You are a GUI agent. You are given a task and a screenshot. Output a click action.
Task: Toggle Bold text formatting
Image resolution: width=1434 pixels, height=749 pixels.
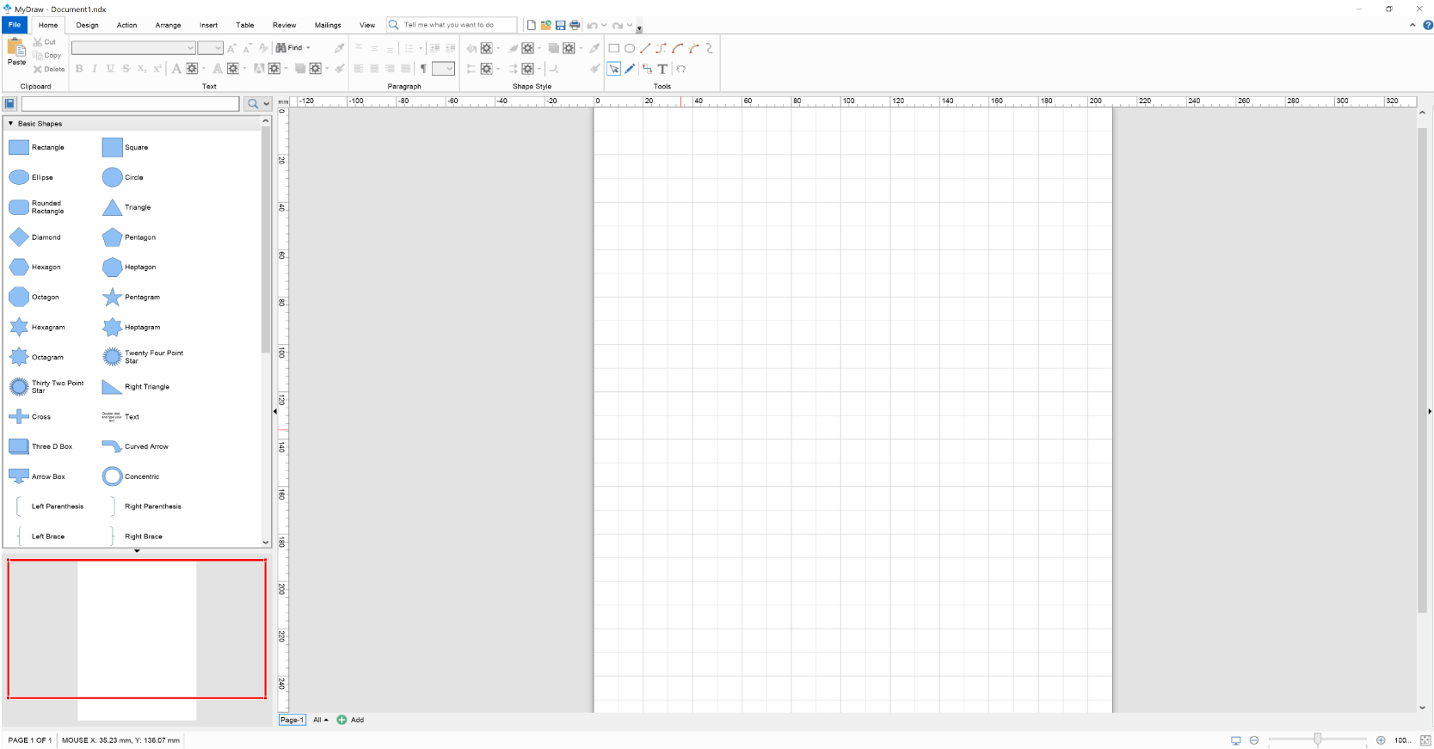pyautogui.click(x=79, y=69)
